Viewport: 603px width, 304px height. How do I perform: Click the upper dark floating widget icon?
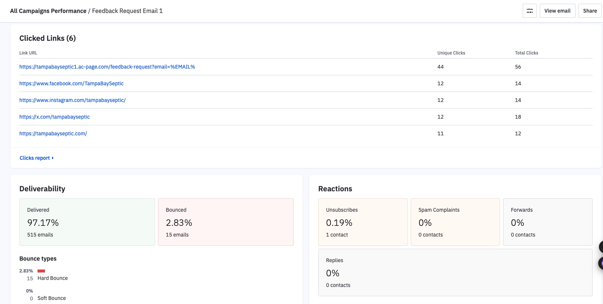600,247
